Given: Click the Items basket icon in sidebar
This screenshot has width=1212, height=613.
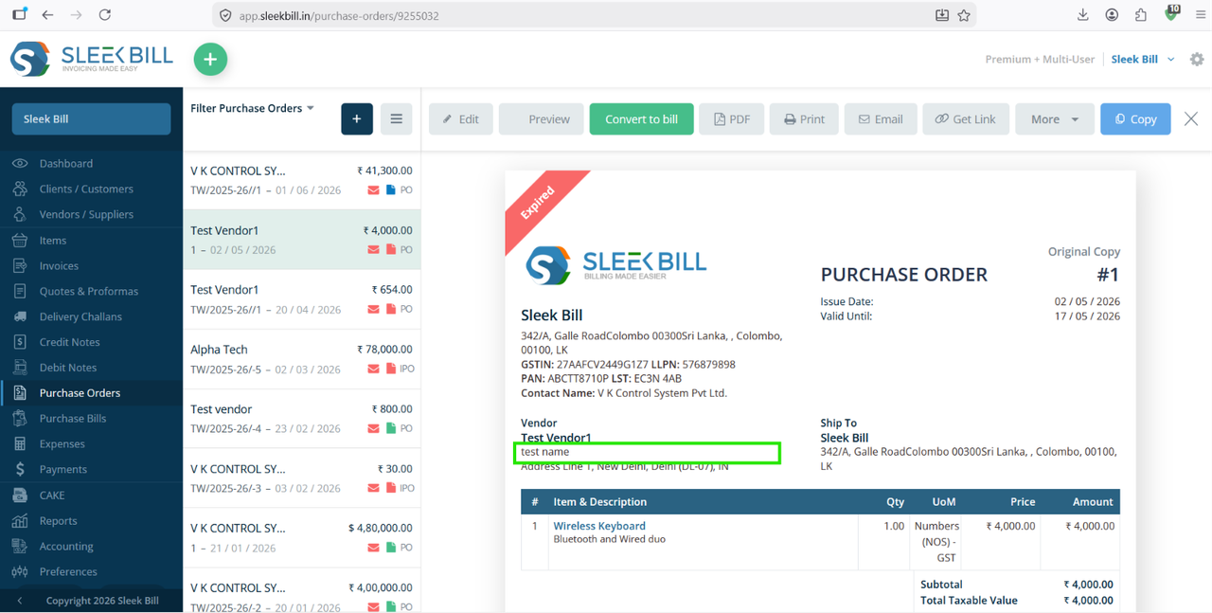Looking at the screenshot, I should pyautogui.click(x=20, y=240).
